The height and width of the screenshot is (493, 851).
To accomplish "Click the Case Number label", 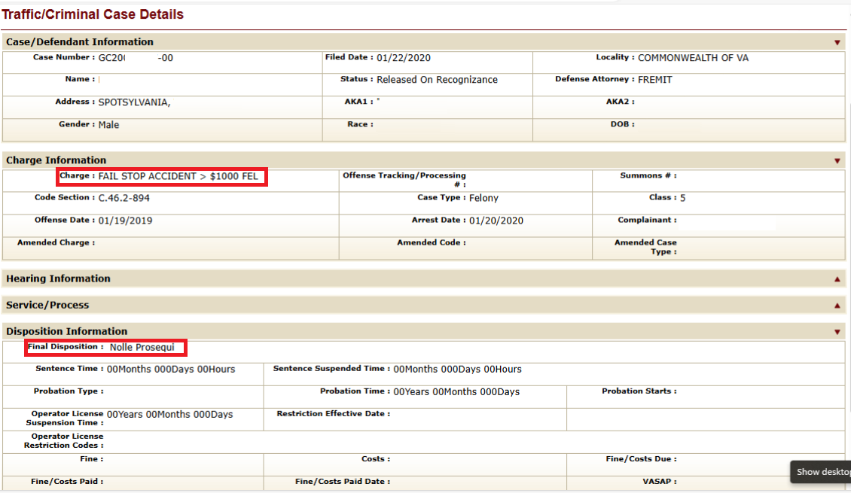I will pos(64,57).
